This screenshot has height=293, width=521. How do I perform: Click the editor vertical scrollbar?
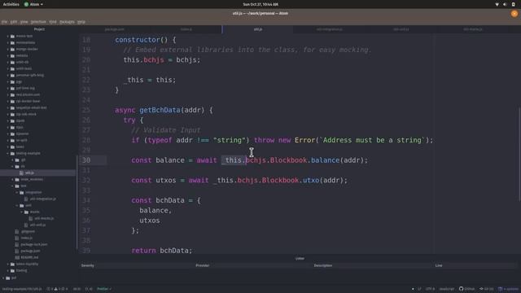(x=519, y=155)
